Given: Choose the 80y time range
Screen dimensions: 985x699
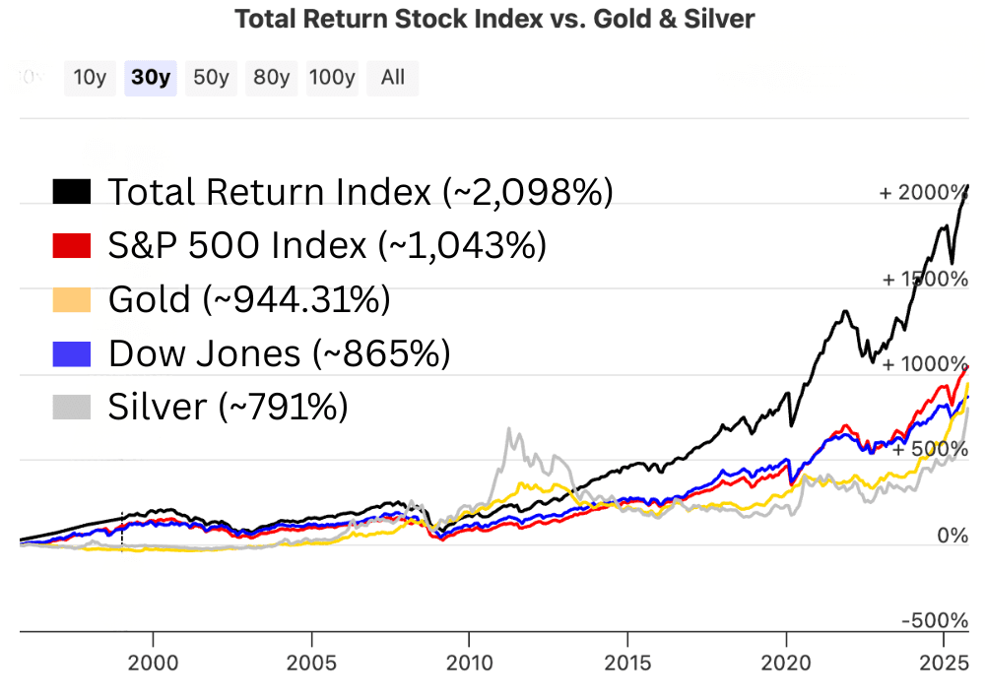Looking at the screenshot, I should point(271,78).
